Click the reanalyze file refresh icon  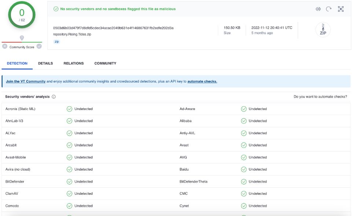tap(329, 9)
